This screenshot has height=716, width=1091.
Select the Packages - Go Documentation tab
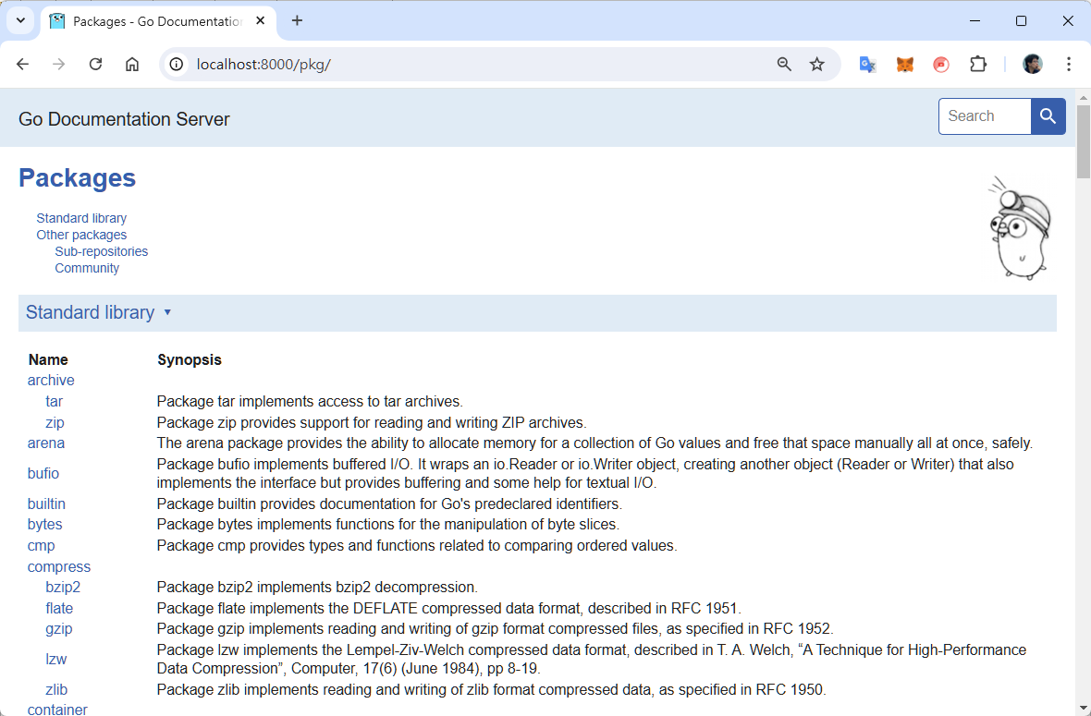(159, 21)
